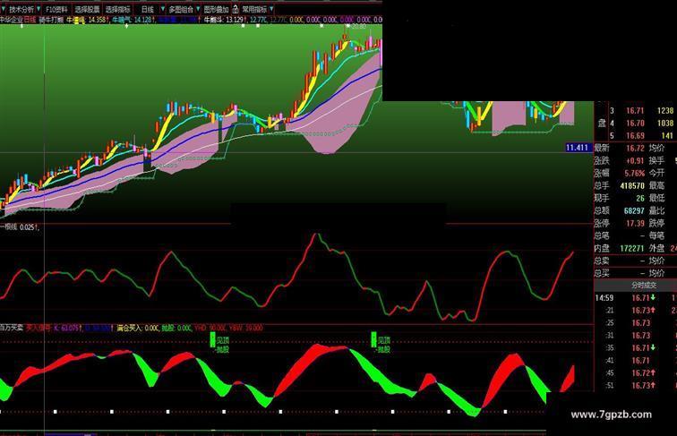Select the :41 trade tick row

tap(636, 361)
